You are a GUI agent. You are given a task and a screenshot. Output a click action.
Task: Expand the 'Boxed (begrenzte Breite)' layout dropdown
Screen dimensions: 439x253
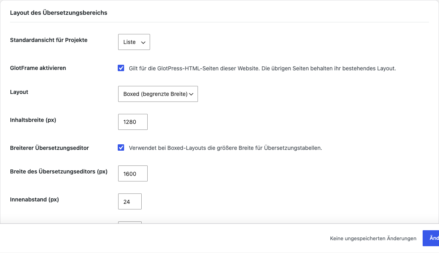pyautogui.click(x=158, y=94)
